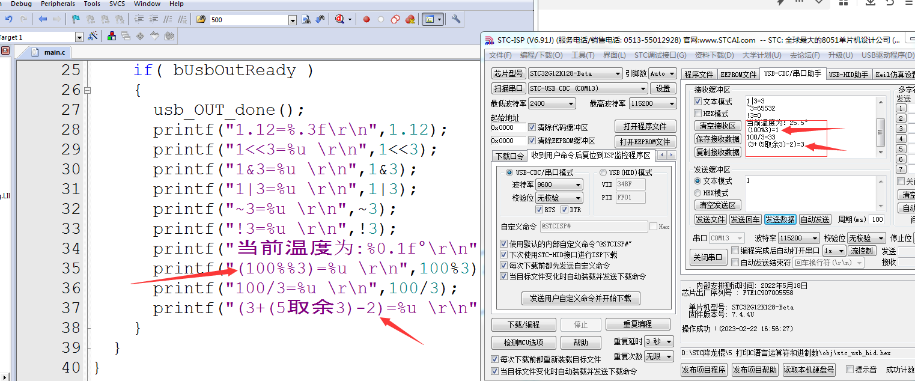915x381 pixels.
Task: Toggle the RTS checkbox
Action: pyautogui.click(x=539, y=210)
